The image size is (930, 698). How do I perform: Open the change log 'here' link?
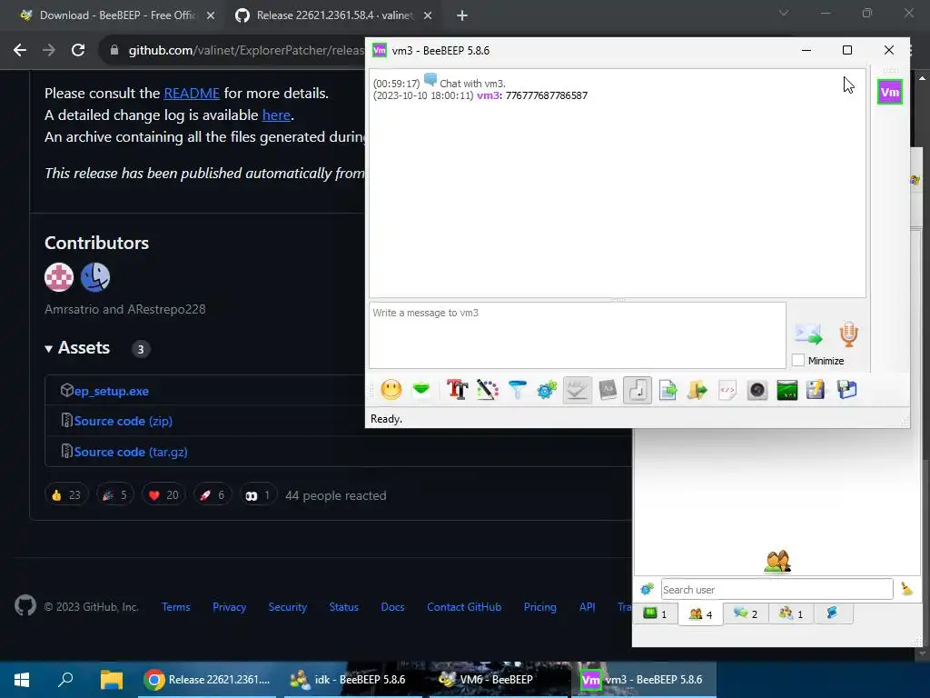tap(276, 115)
